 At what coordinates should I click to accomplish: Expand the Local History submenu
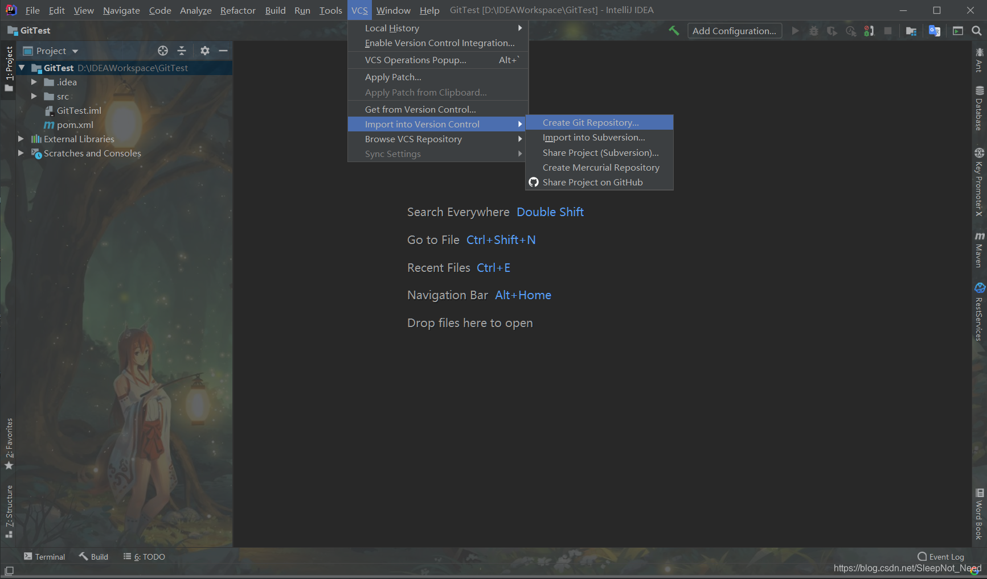[x=438, y=28]
